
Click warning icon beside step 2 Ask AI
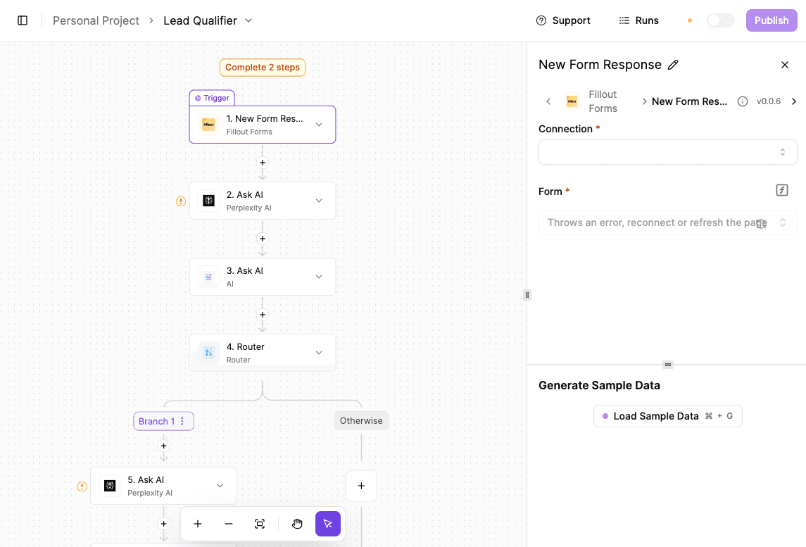[x=180, y=201]
